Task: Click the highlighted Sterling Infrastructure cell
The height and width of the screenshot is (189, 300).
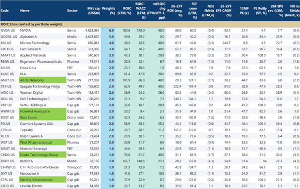Action: (x=43, y=180)
